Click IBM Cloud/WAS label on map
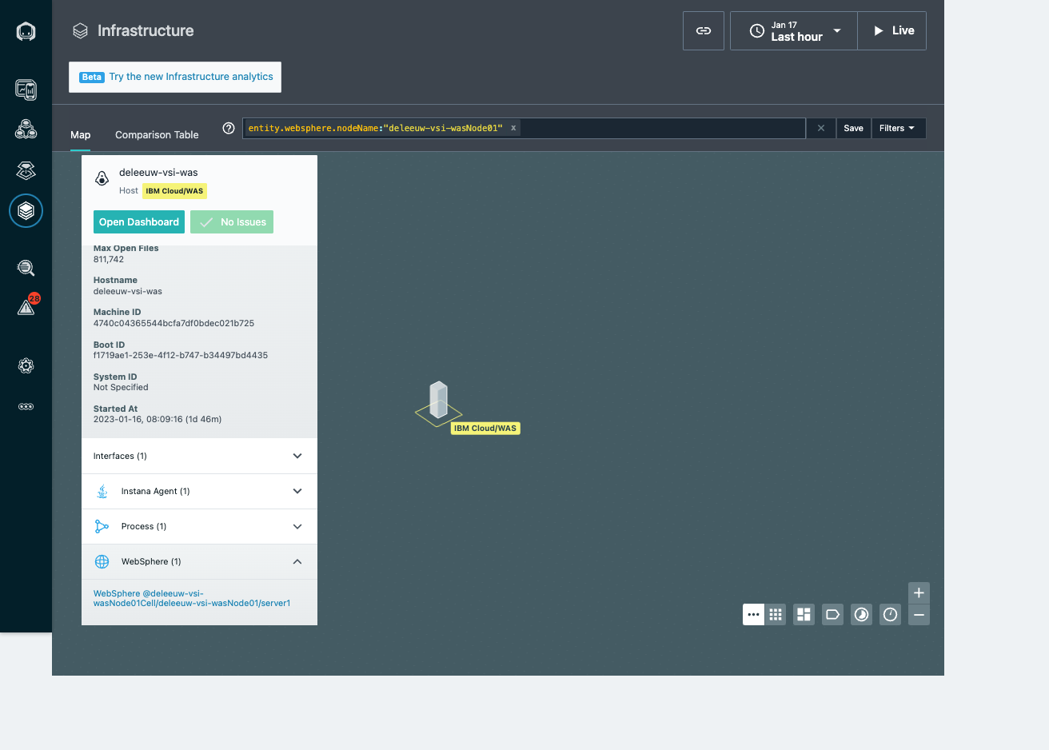The height and width of the screenshot is (750, 1049). coord(485,429)
